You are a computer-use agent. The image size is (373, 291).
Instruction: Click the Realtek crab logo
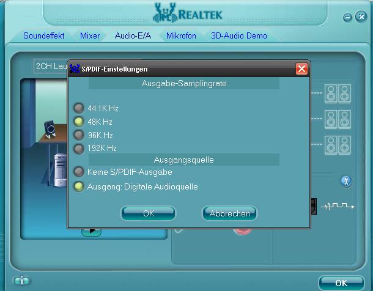tap(165, 13)
